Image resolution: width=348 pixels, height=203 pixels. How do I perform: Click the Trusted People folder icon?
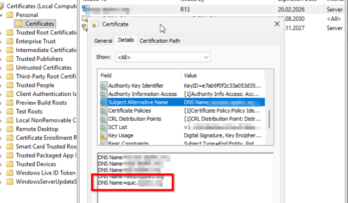[x=10, y=85]
